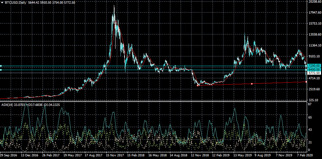Select left handle of the 7200 horizontal line
The image size is (322, 159).
coord(1,66)
